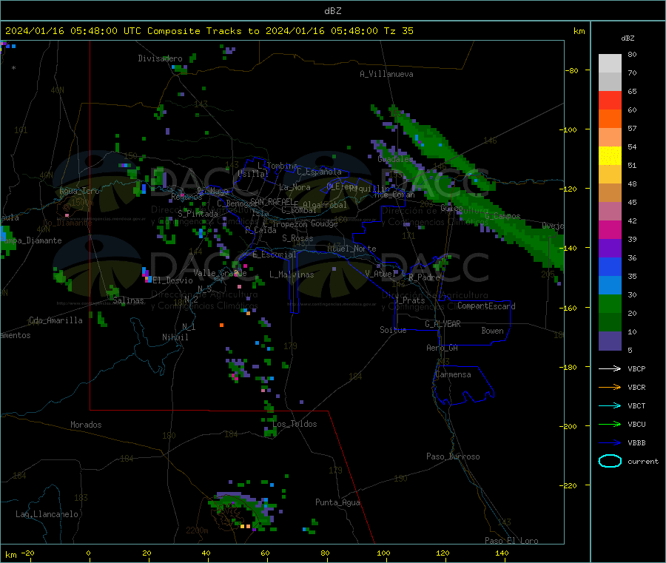
Task: Click the green swatch between 30 and 20
Action: 610,303
